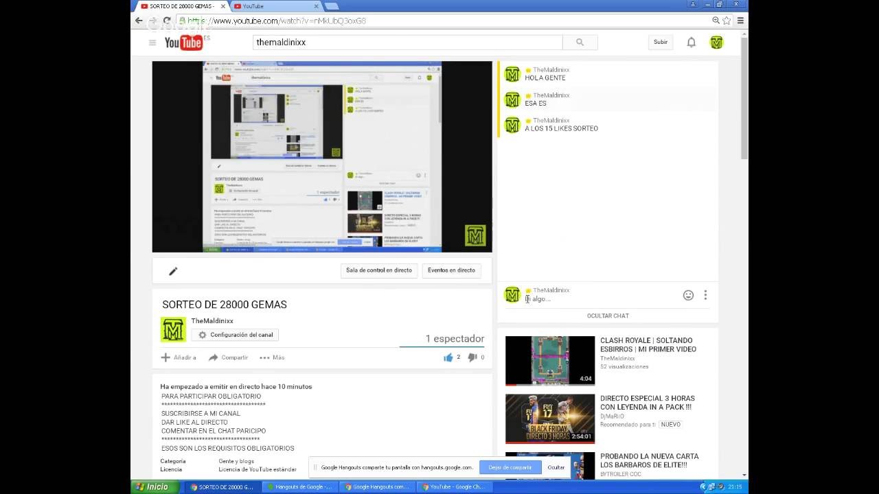Screen dimensions: 879x494
Task: Dislike the video with the thumbs-down icon
Action: tap(472, 357)
